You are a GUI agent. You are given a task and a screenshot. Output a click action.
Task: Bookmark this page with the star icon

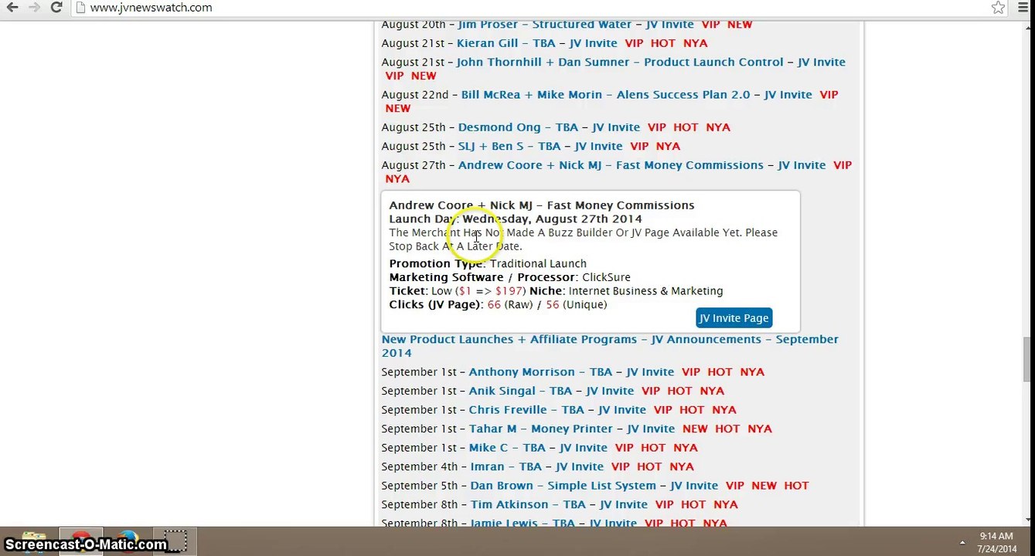click(x=998, y=8)
